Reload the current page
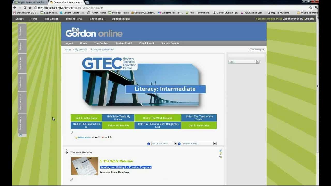331x186 pixels. click(25, 8)
